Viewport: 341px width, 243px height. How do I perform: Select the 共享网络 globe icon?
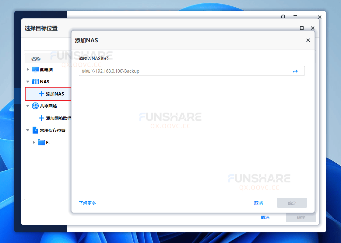coord(35,106)
